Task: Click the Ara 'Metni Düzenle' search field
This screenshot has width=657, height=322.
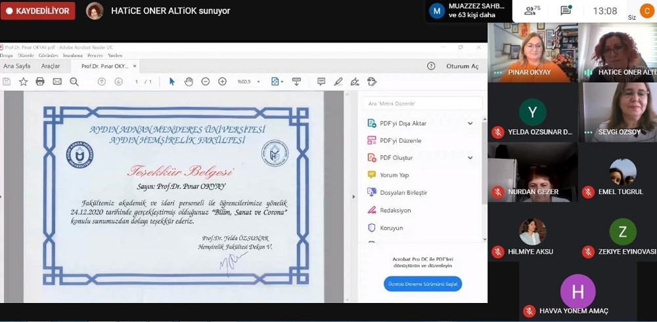Action: coord(422,104)
